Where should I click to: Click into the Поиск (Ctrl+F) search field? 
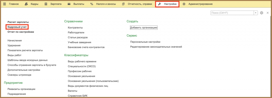tap(232, 13)
